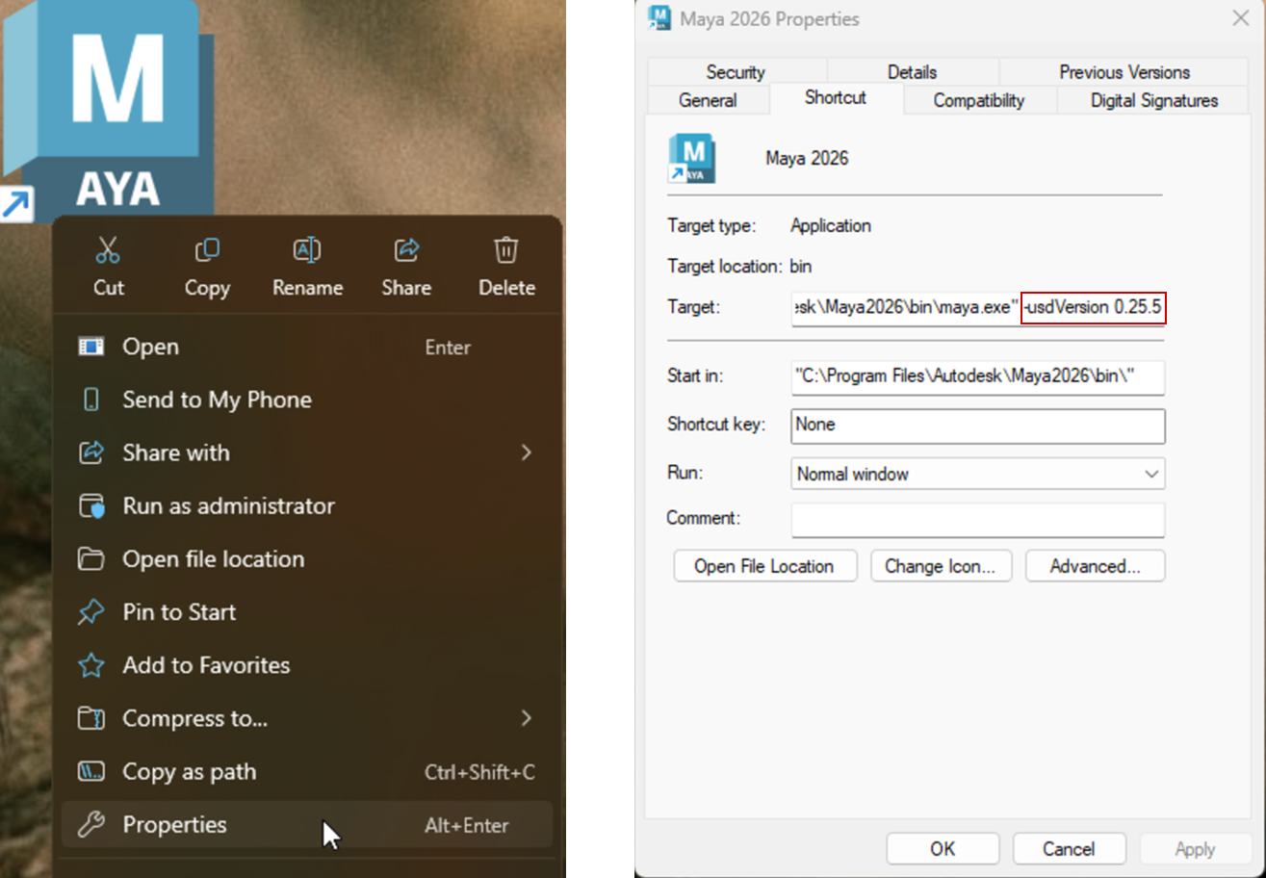Choose Send to My Phone
The width and height of the screenshot is (1266, 878).
(307, 400)
